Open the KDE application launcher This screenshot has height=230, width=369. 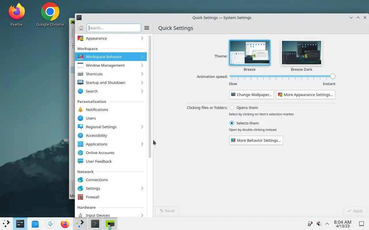[x=6, y=224]
